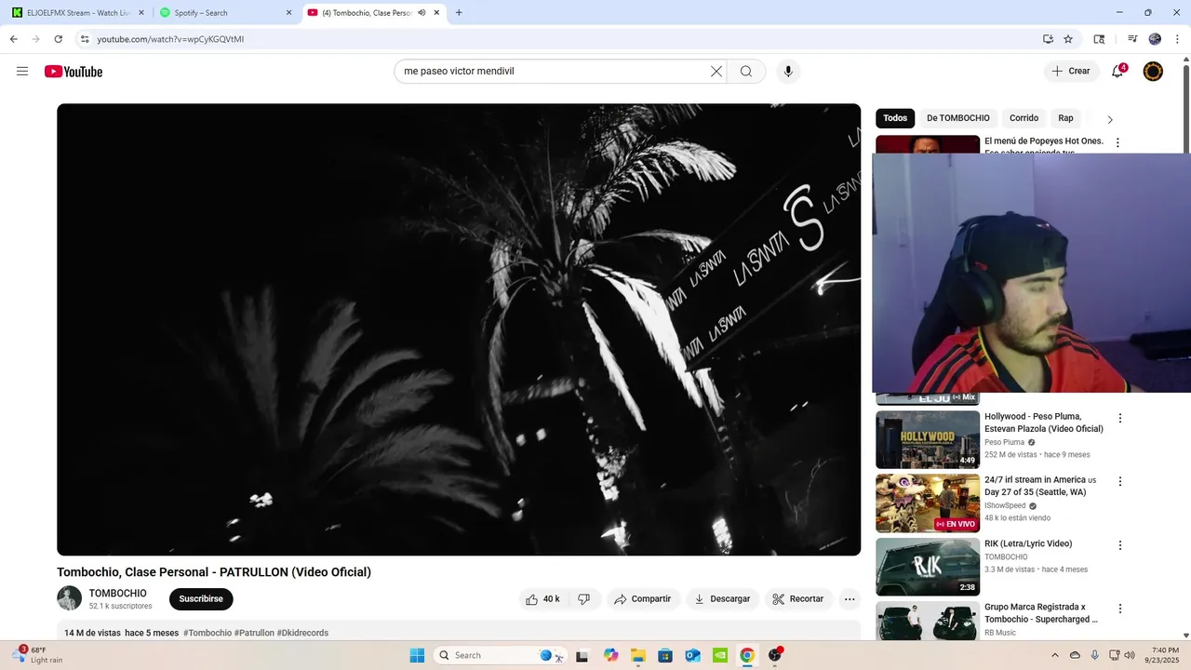Run search with magnifier button

point(746,72)
